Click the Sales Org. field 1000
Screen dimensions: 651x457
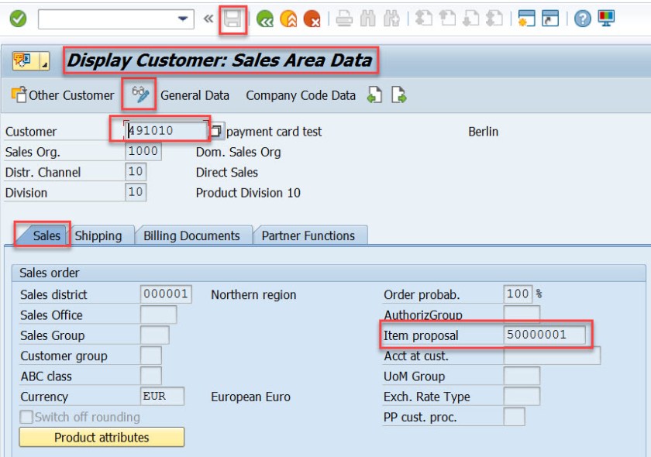(x=143, y=151)
